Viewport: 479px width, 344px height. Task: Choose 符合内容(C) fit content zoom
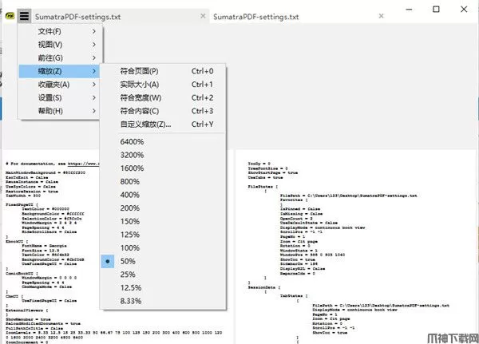tap(164, 111)
